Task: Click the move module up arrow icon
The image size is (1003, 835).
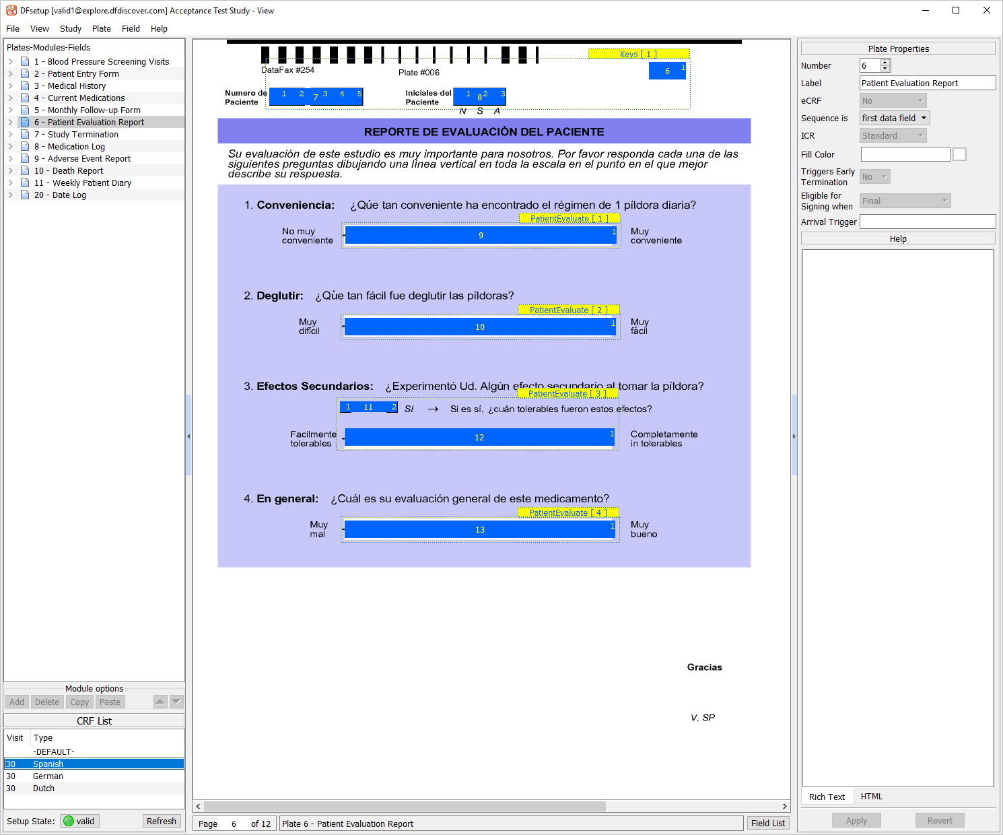Action: [x=160, y=702]
